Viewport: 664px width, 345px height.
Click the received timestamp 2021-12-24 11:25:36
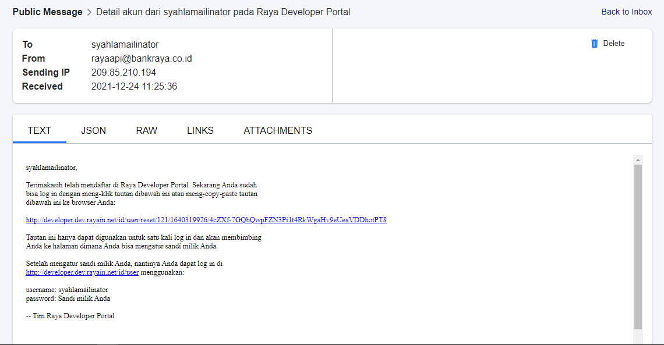tap(134, 86)
